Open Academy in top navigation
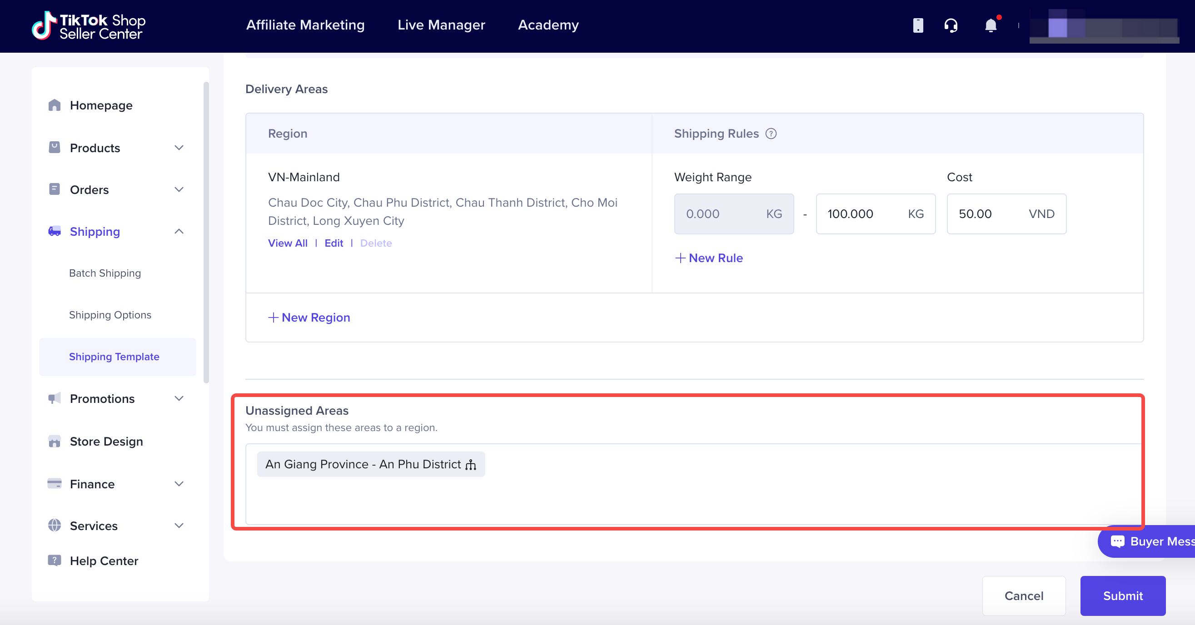 pos(548,25)
